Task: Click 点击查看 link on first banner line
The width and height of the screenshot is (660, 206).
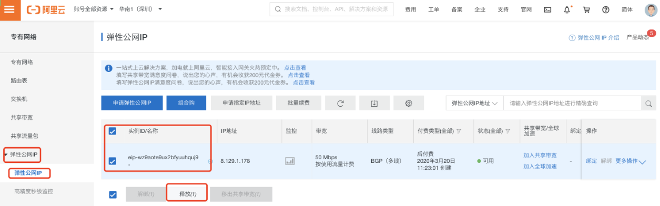Action: (x=295, y=68)
